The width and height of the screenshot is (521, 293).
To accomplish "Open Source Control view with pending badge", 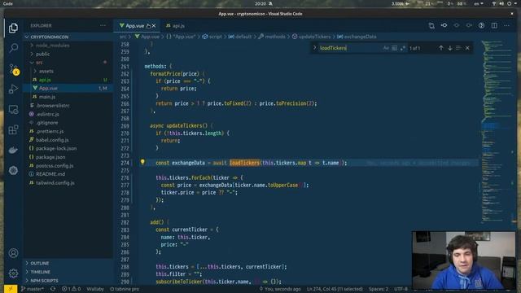I will (13, 69).
